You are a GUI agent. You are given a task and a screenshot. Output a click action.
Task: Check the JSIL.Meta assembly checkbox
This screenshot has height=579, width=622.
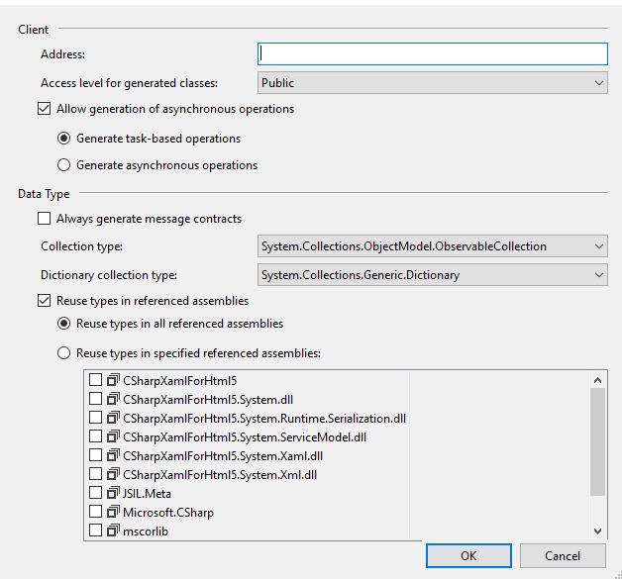point(96,493)
